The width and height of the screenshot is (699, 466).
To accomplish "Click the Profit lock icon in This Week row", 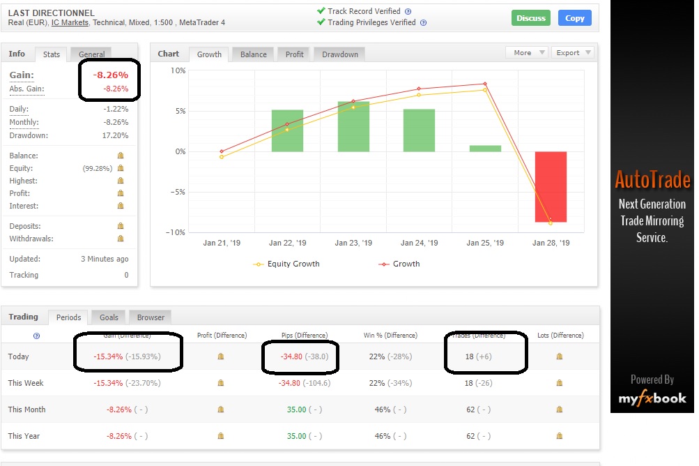I will [x=221, y=382].
